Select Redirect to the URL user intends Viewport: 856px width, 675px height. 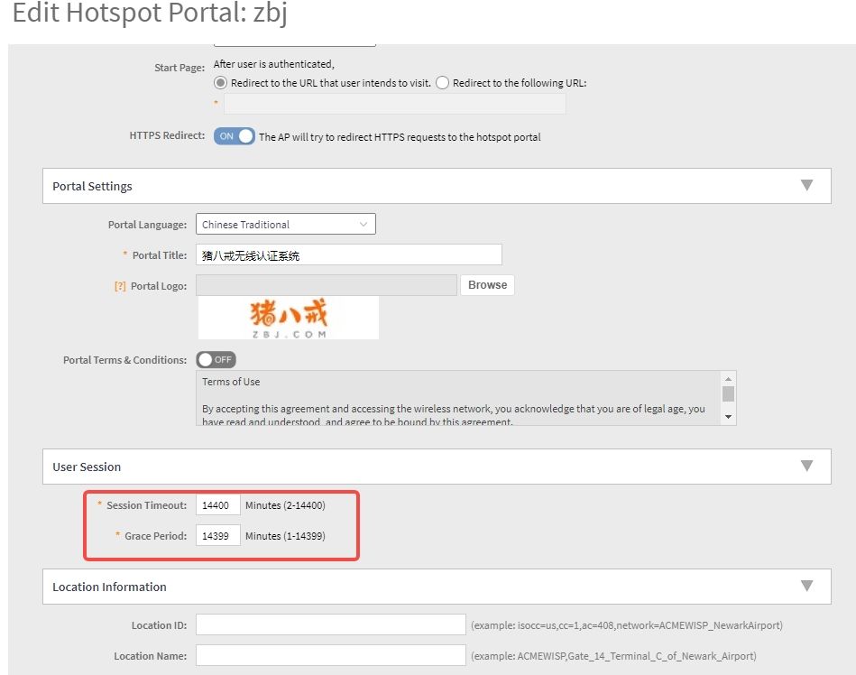220,83
